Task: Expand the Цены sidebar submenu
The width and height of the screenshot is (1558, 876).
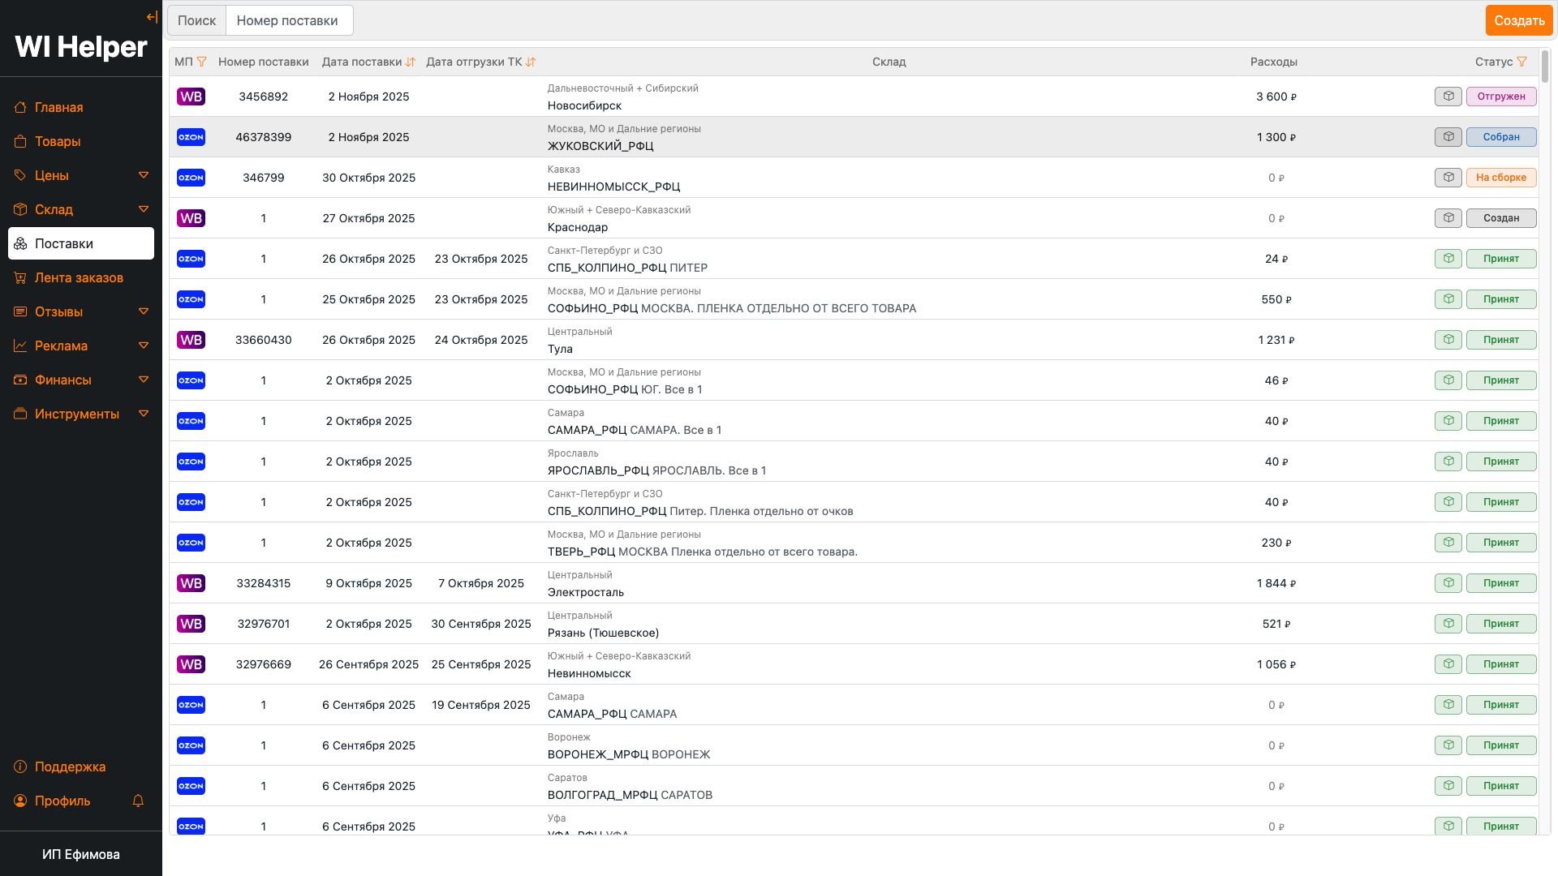Action: point(144,175)
